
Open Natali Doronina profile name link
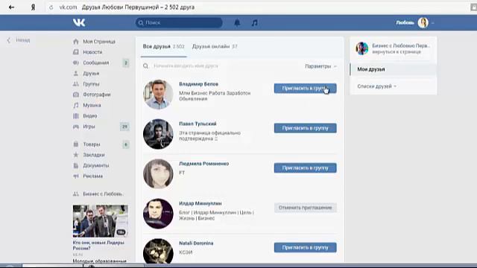coord(196,243)
